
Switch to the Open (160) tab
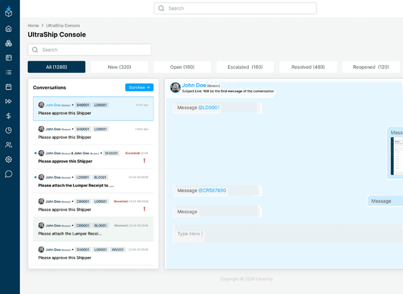[x=182, y=67]
